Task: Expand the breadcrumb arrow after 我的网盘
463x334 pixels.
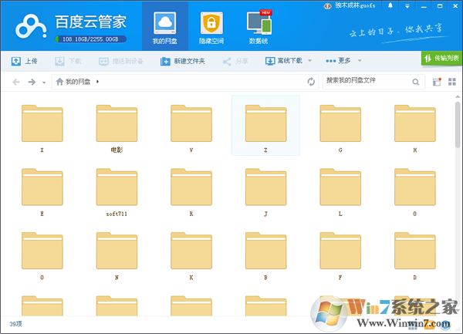Action: point(98,82)
